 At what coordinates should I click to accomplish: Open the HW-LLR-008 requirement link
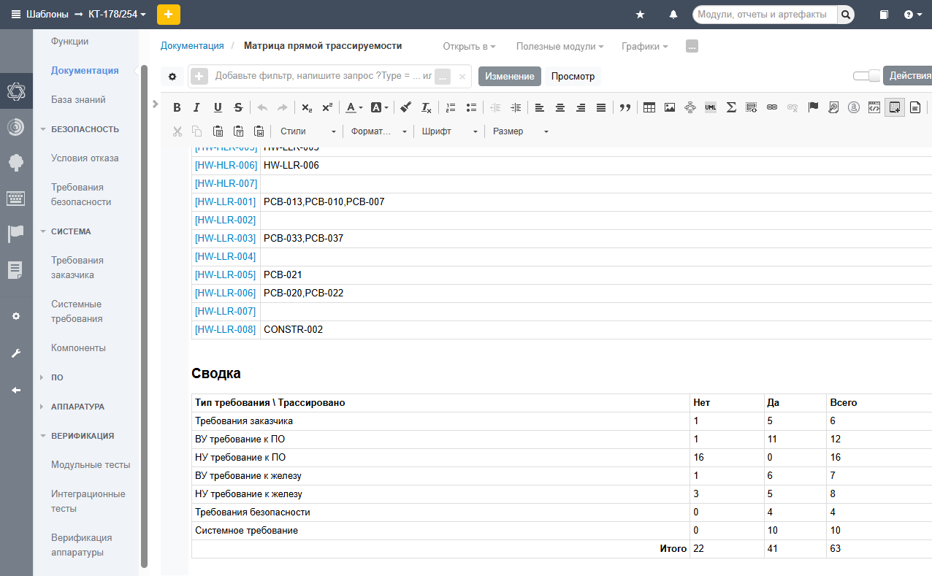coord(226,329)
